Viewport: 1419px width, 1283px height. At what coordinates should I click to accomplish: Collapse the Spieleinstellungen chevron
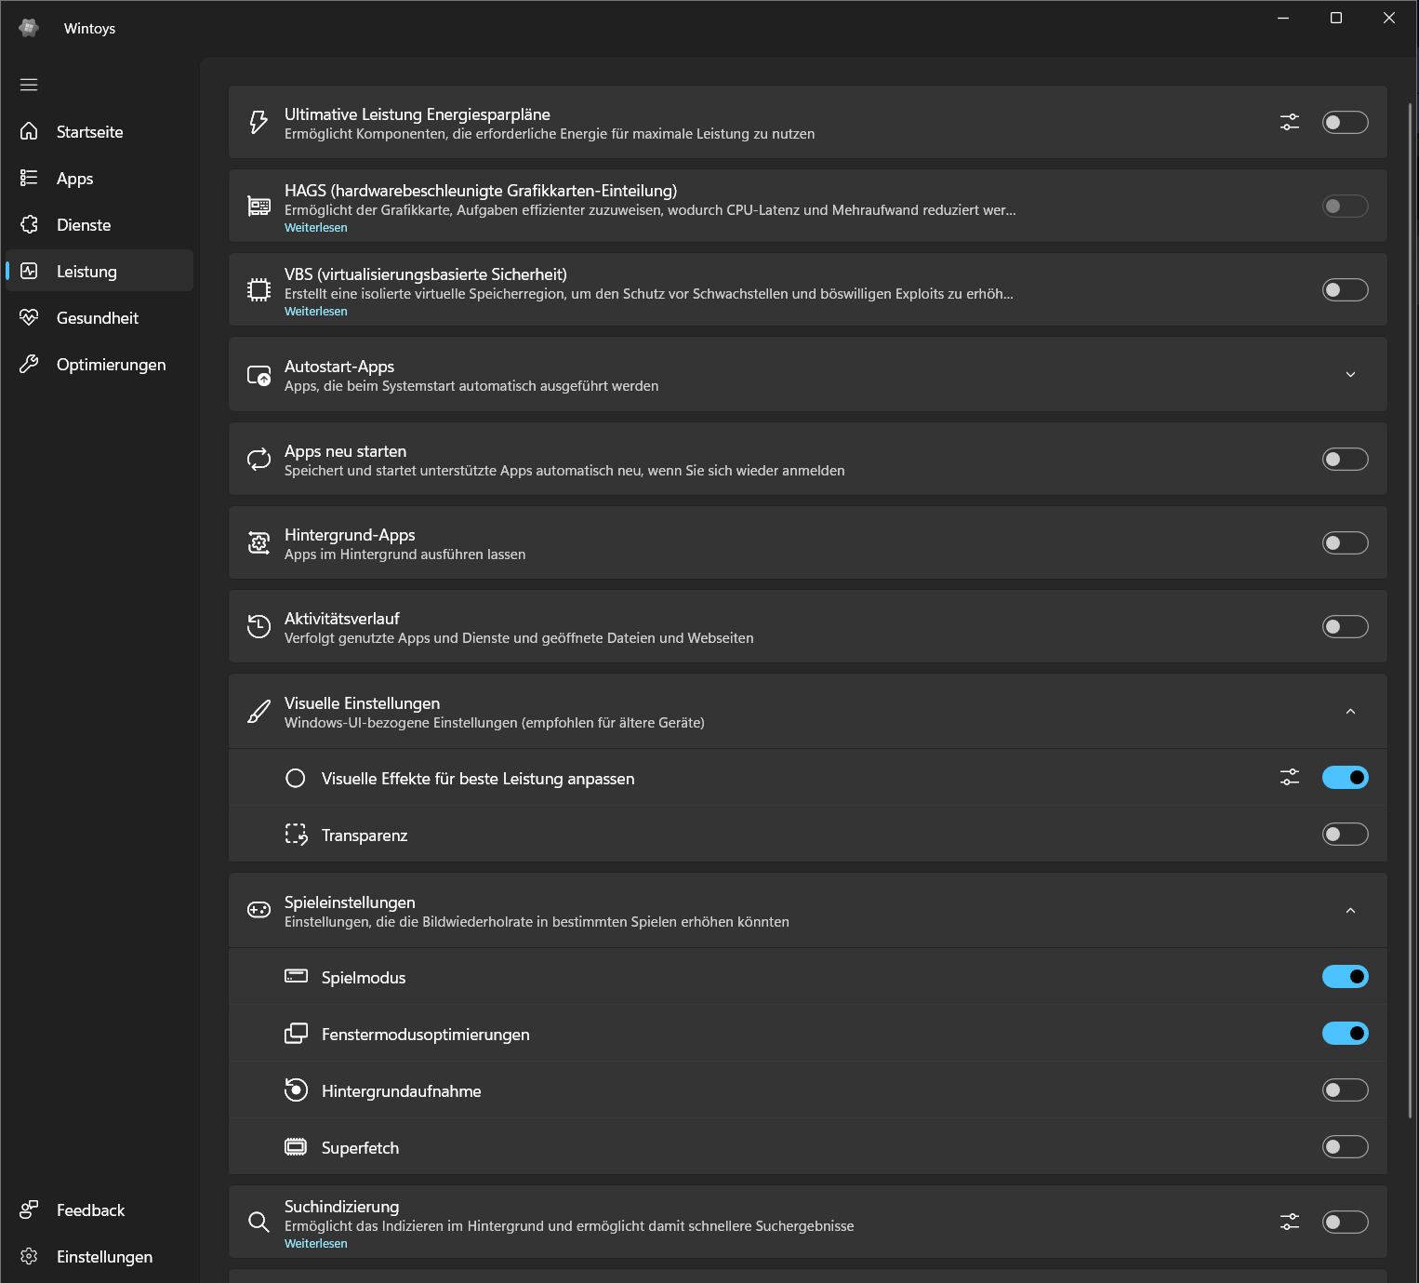(x=1350, y=911)
